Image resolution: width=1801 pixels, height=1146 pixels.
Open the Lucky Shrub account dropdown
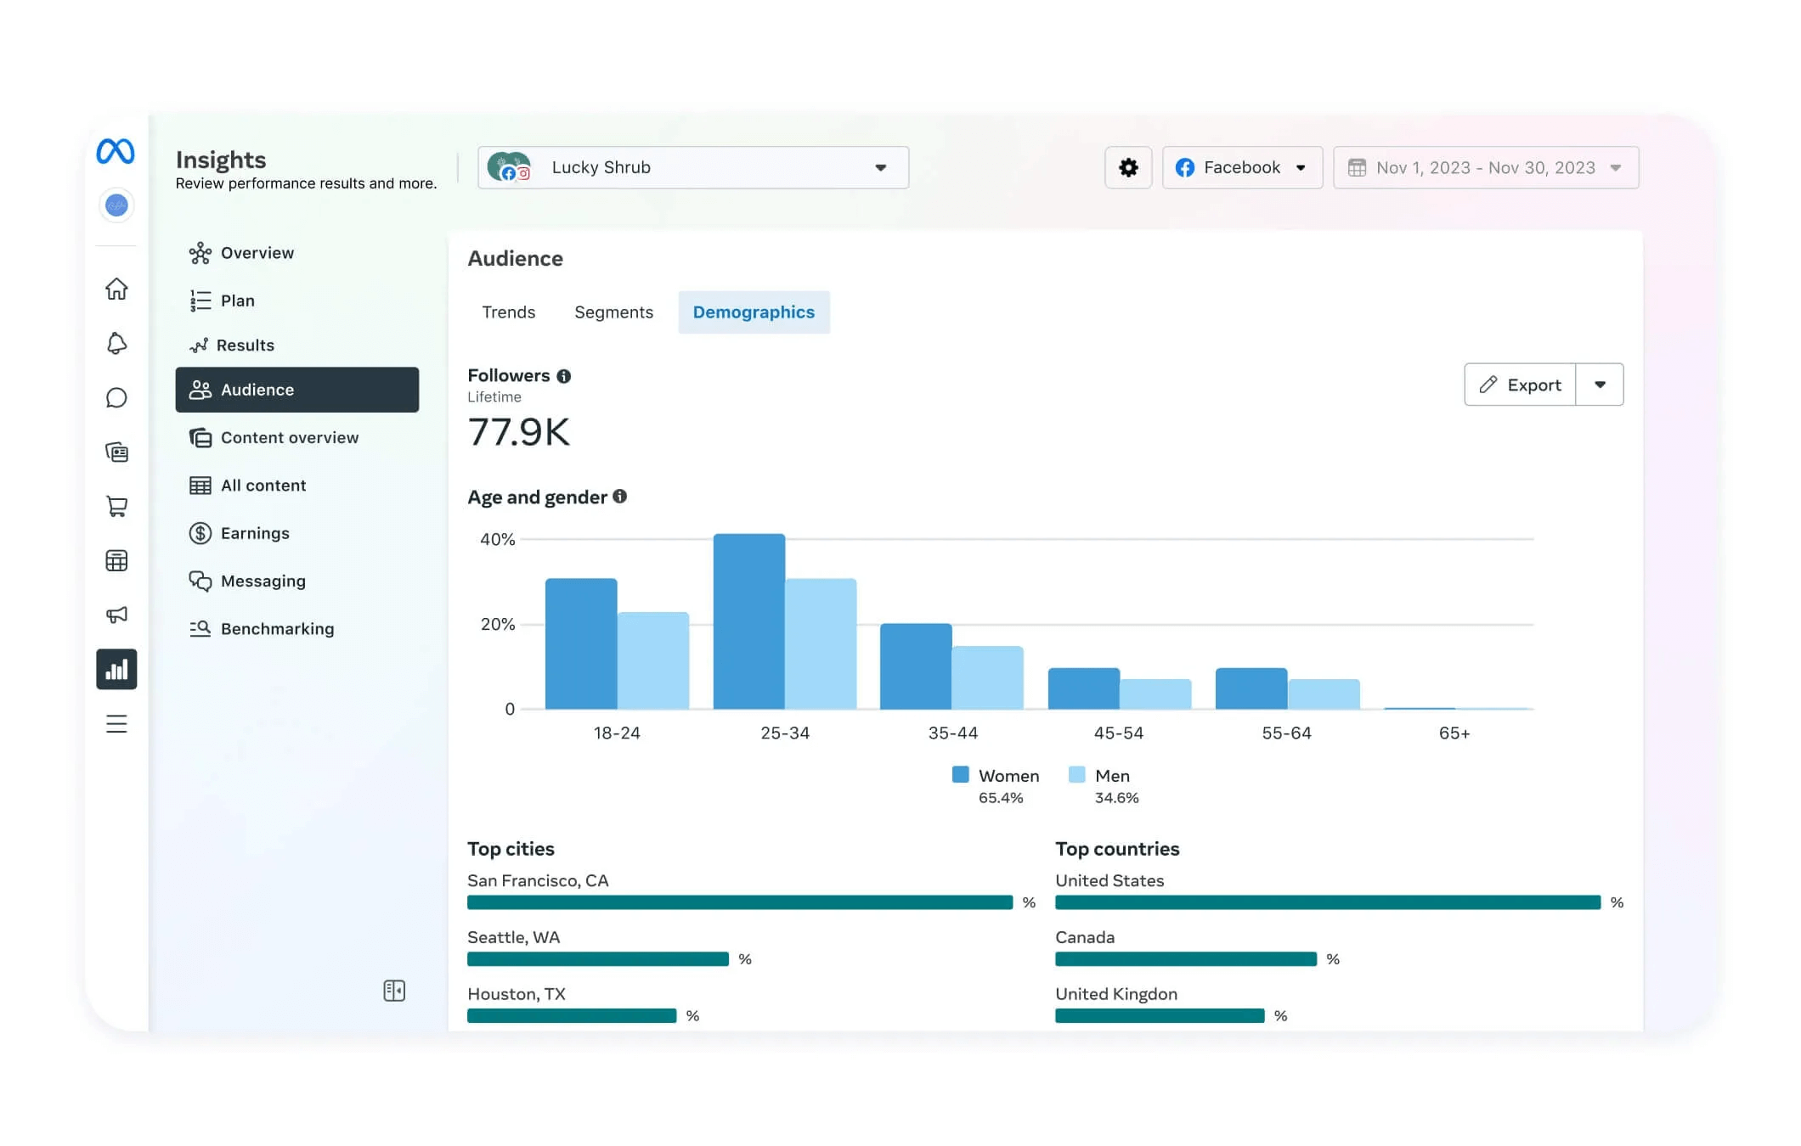click(x=881, y=167)
